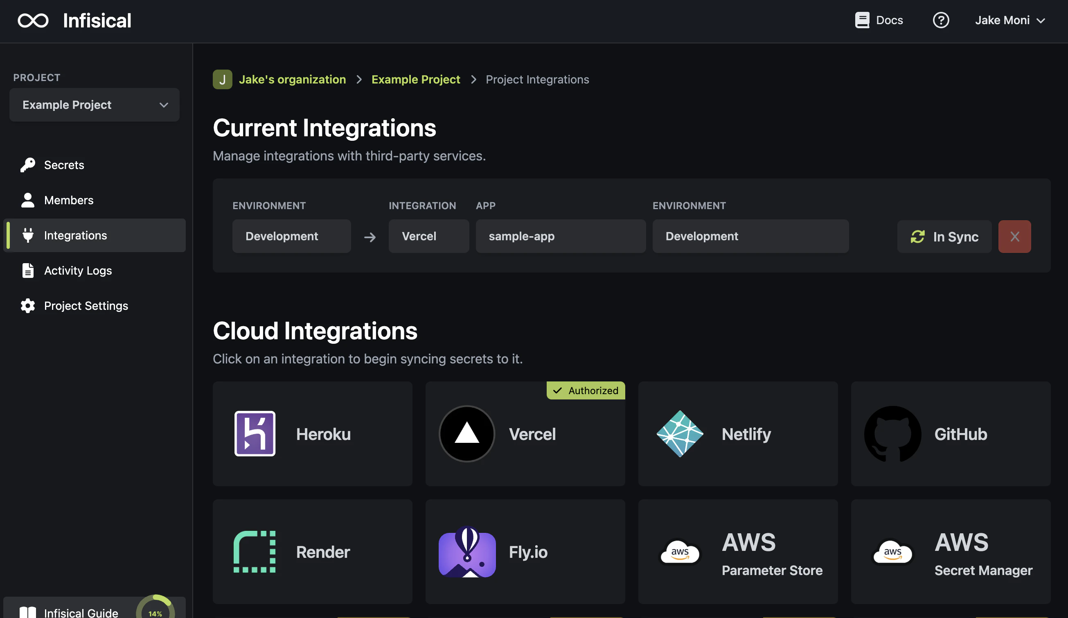
Task: Click the Infisical Guide book icon
Action: click(x=28, y=612)
